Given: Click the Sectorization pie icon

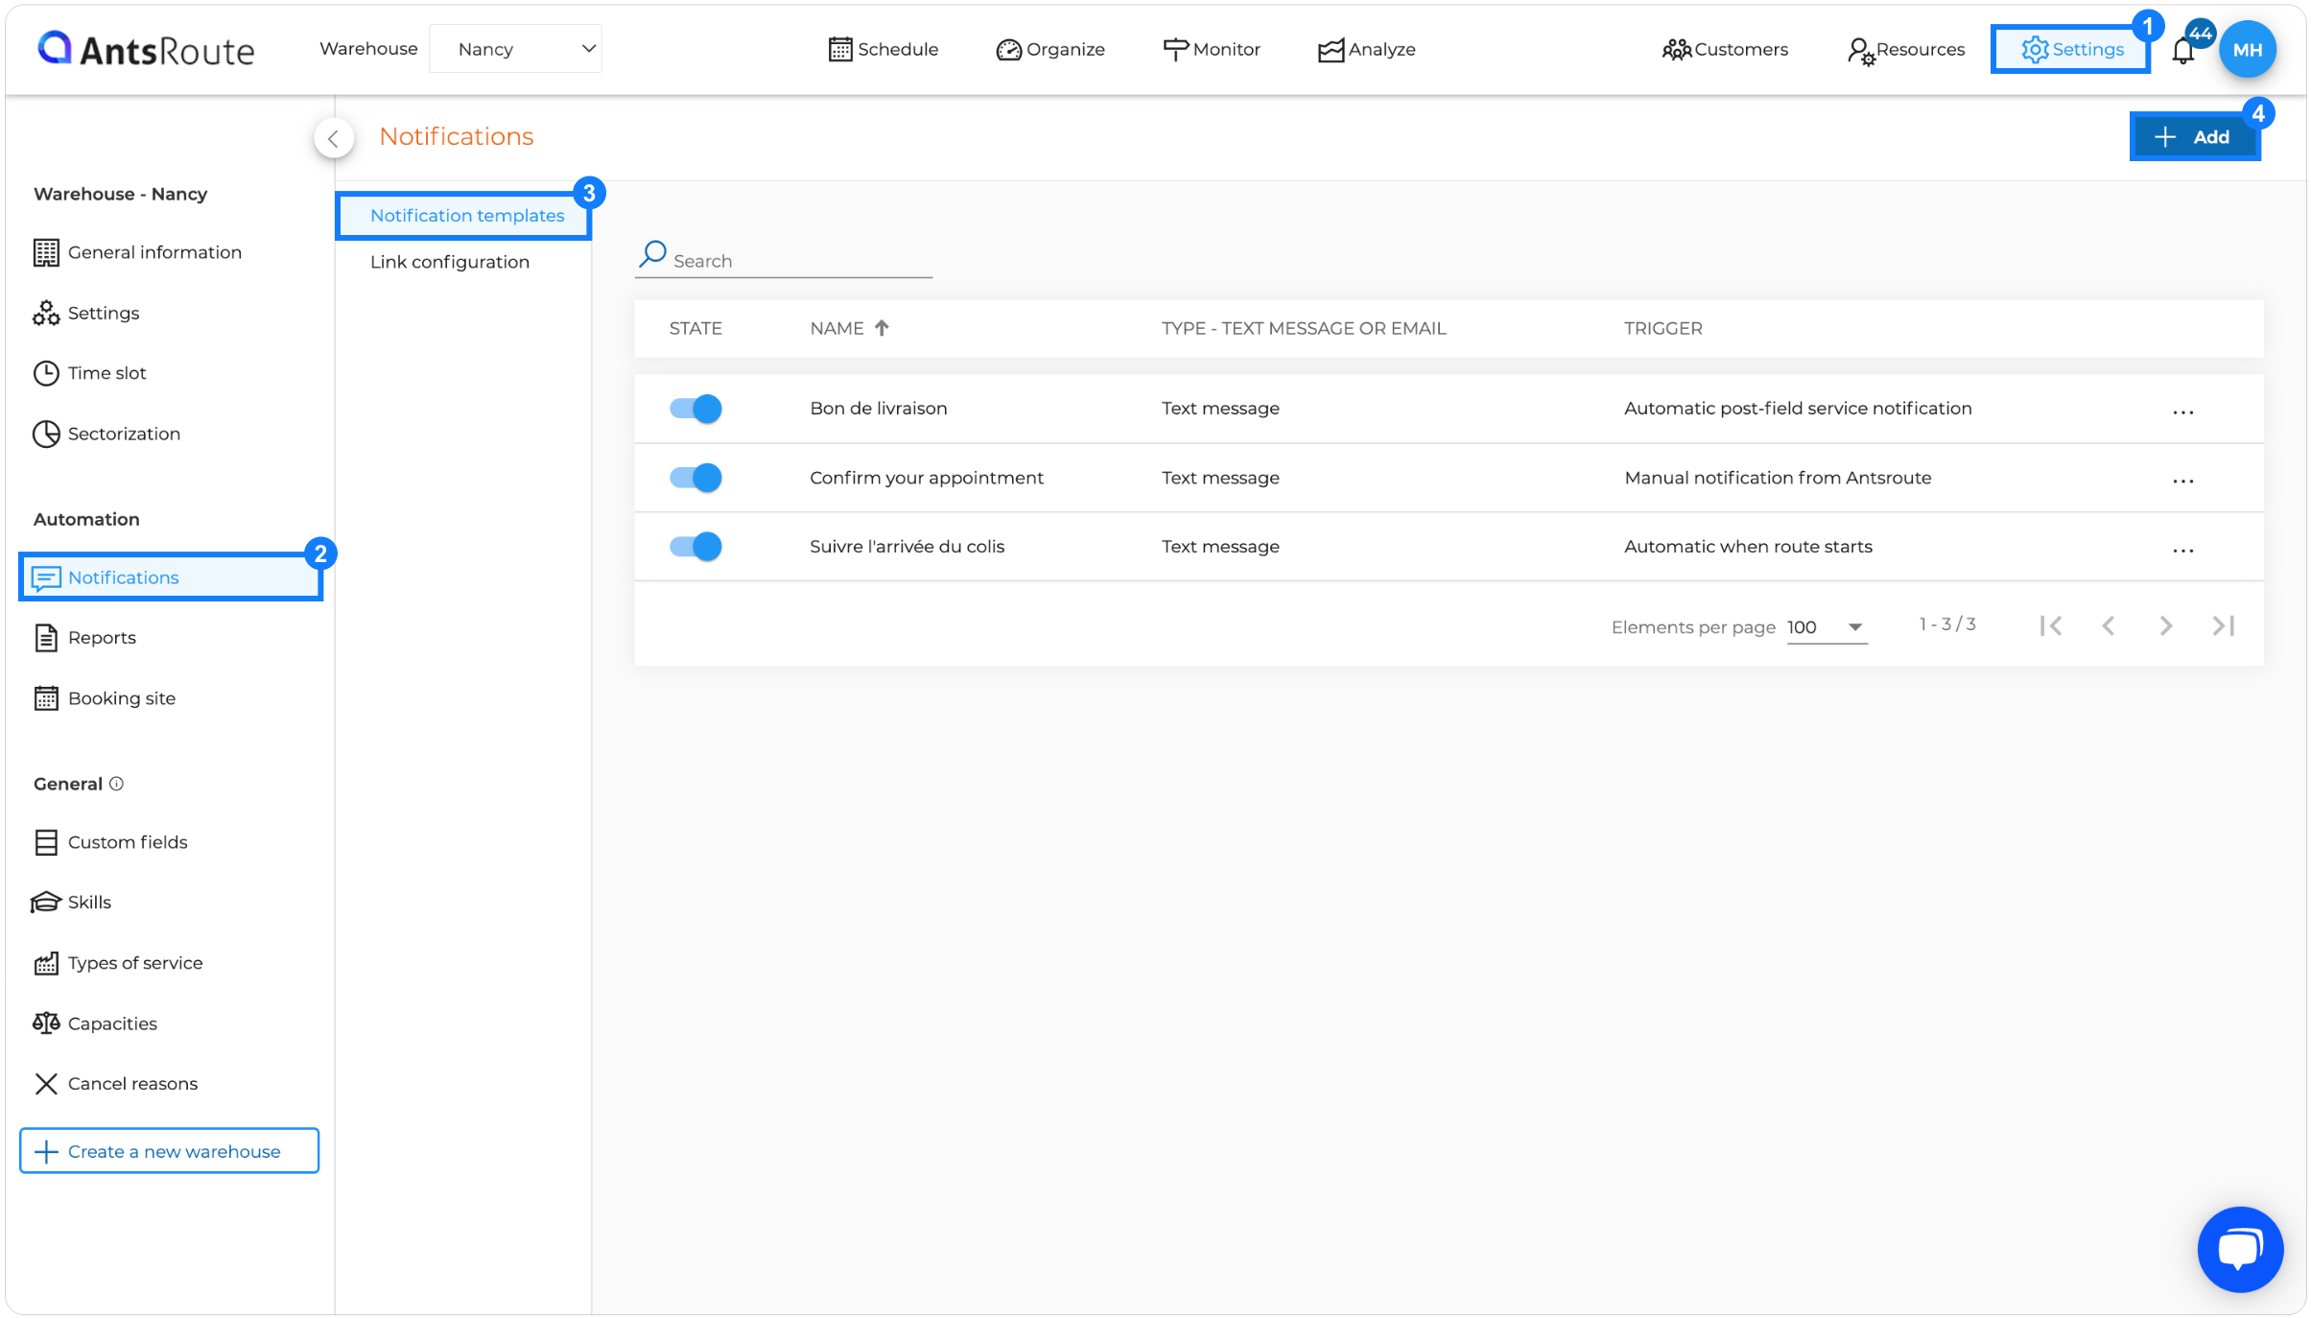Looking at the screenshot, I should 46,434.
